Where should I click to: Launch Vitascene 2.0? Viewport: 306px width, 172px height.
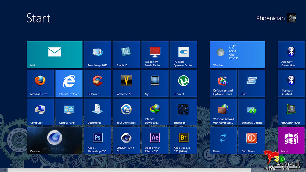point(126,83)
